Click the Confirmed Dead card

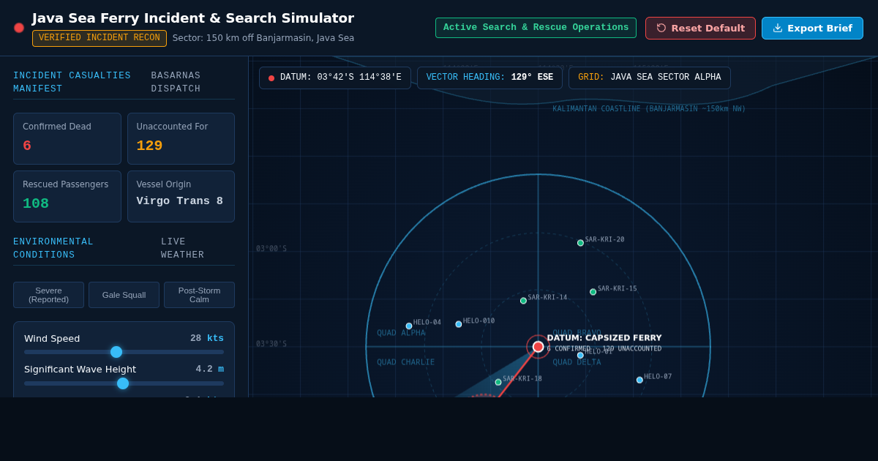point(67,138)
